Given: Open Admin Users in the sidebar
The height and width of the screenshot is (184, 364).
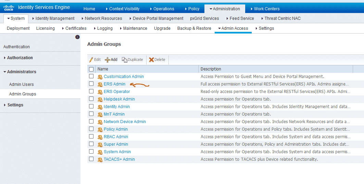Looking at the screenshot, I should click(x=21, y=84).
